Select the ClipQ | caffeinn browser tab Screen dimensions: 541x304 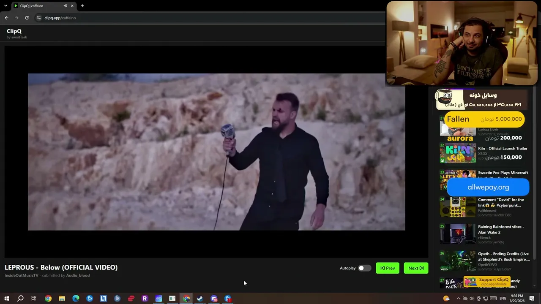tap(43, 6)
